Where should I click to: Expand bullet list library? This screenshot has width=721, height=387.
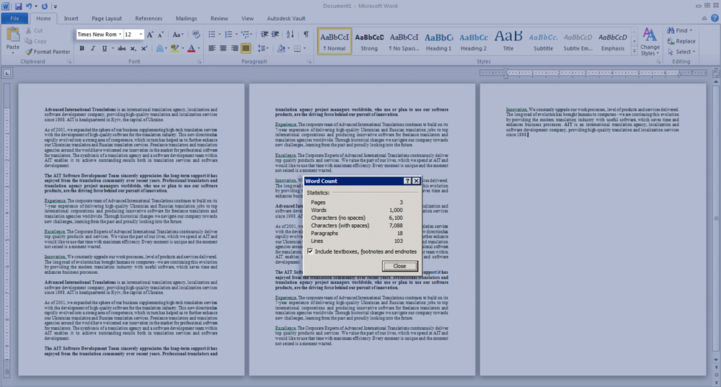pyautogui.click(x=219, y=35)
